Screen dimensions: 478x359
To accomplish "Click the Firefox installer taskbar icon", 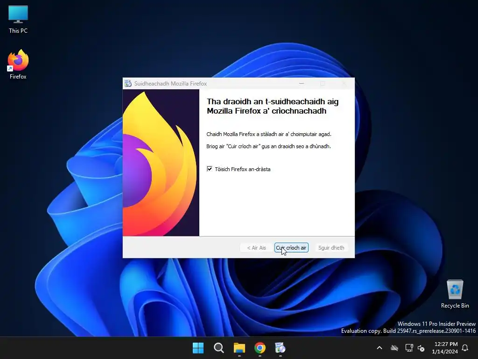I will pyautogui.click(x=280, y=348).
